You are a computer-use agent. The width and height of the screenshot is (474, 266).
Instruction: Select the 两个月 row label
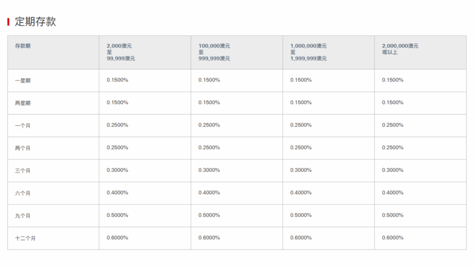click(23, 148)
